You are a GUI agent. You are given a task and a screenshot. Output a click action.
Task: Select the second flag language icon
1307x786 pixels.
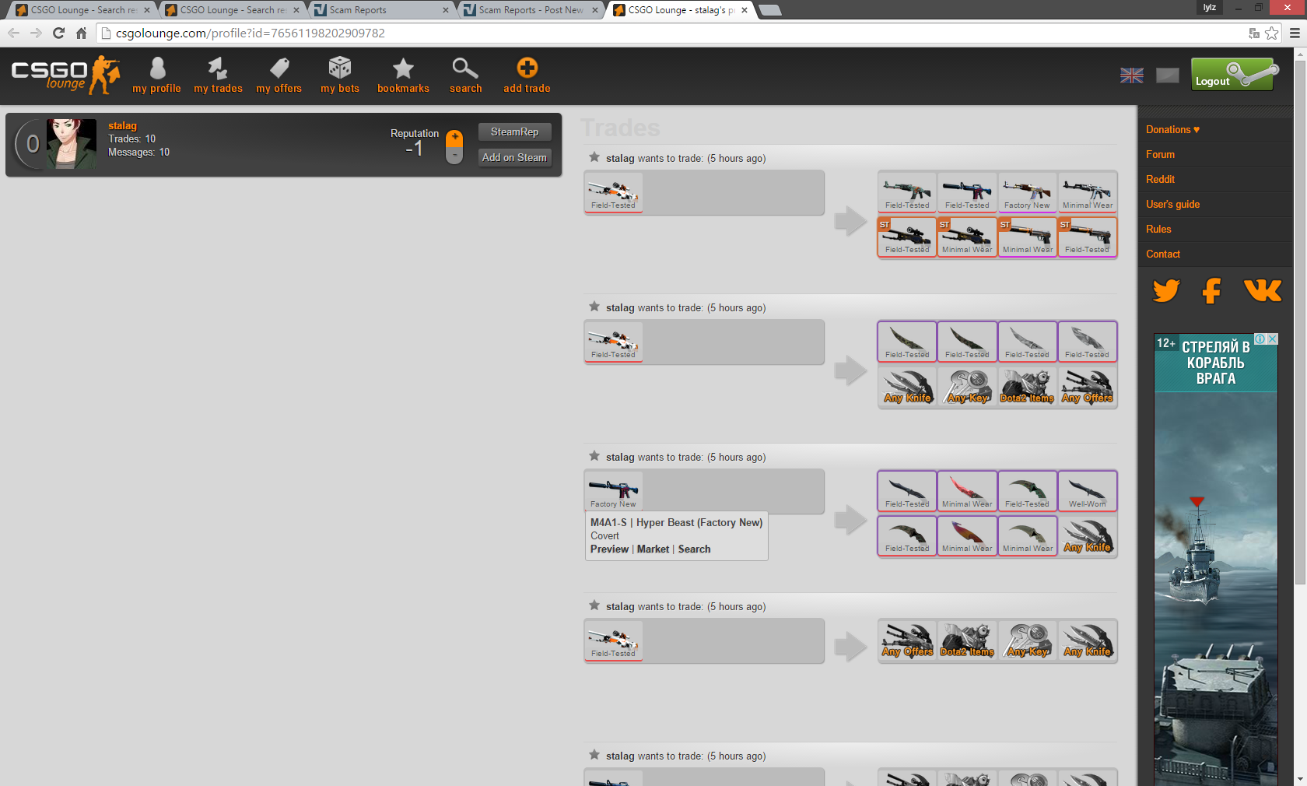tap(1168, 75)
